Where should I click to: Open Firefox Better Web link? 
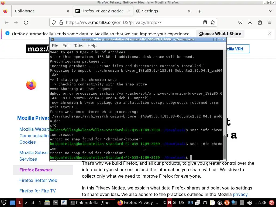point(38,180)
